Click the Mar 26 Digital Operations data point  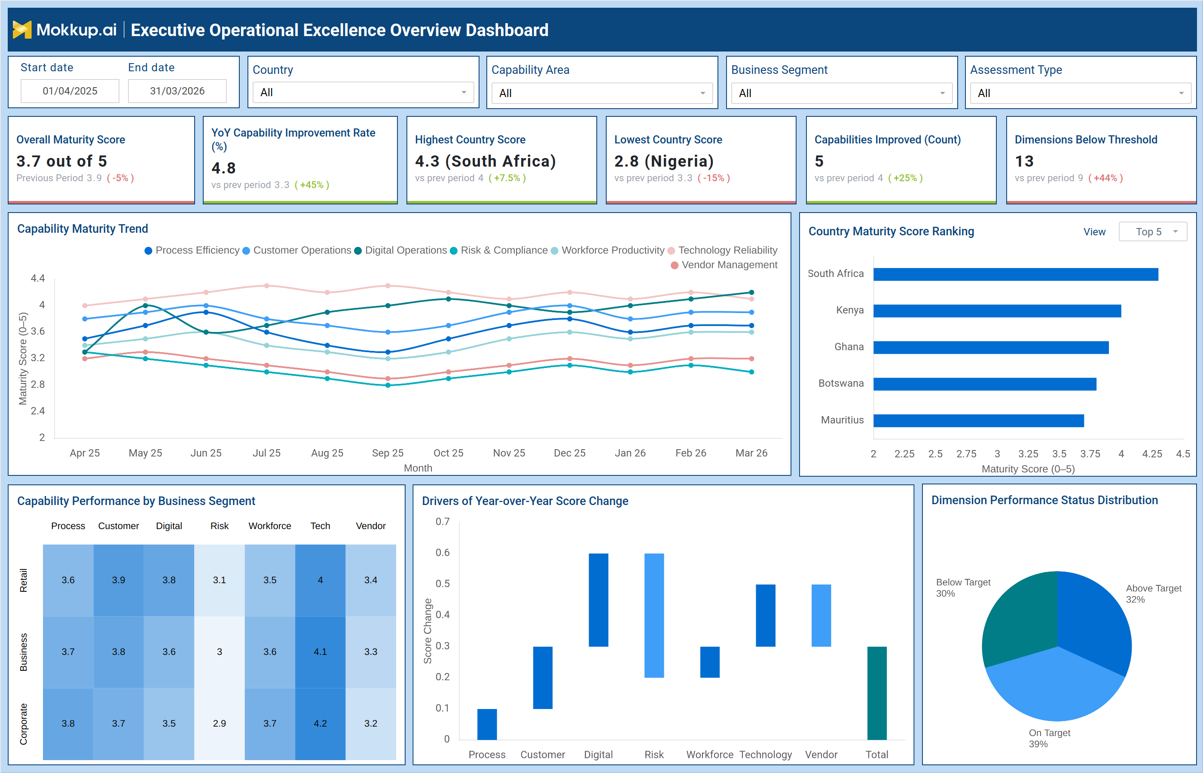click(x=751, y=292)
